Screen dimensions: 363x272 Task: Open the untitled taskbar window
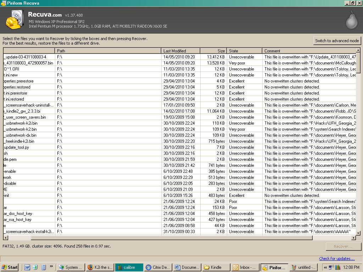303,267
